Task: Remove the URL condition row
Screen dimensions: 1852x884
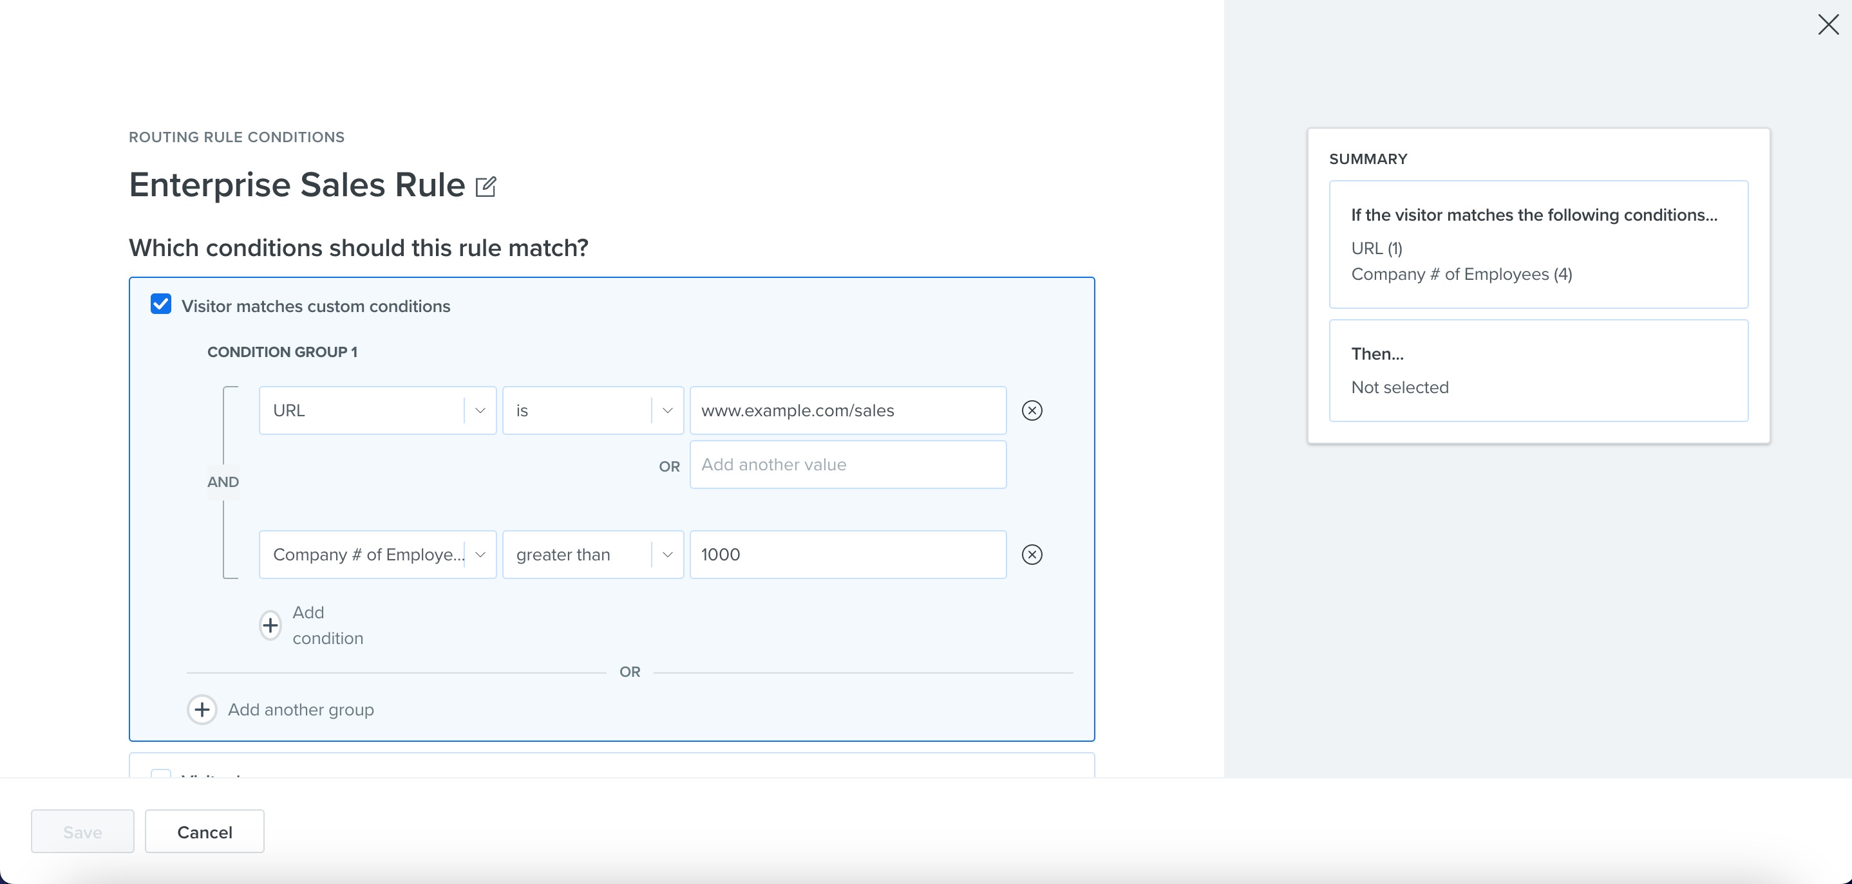Action: coord(1032,410)
